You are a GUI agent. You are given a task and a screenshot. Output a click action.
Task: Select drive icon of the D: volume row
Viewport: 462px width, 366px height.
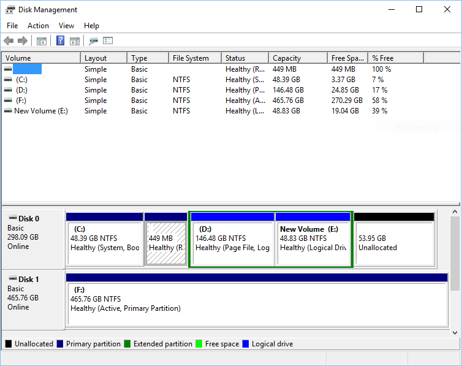click(8, 90)
